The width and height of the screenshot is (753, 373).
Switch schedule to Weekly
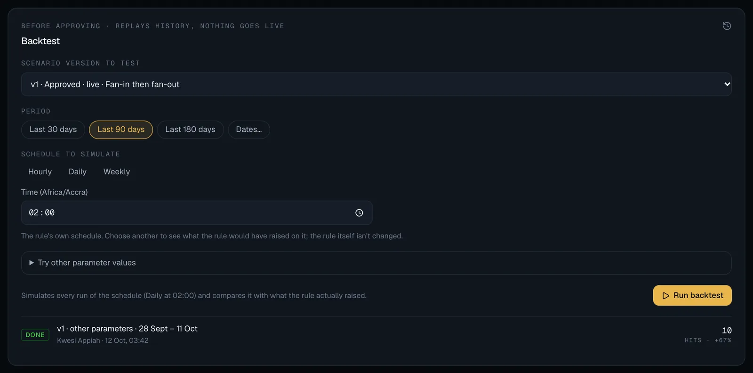click(117, 172)
